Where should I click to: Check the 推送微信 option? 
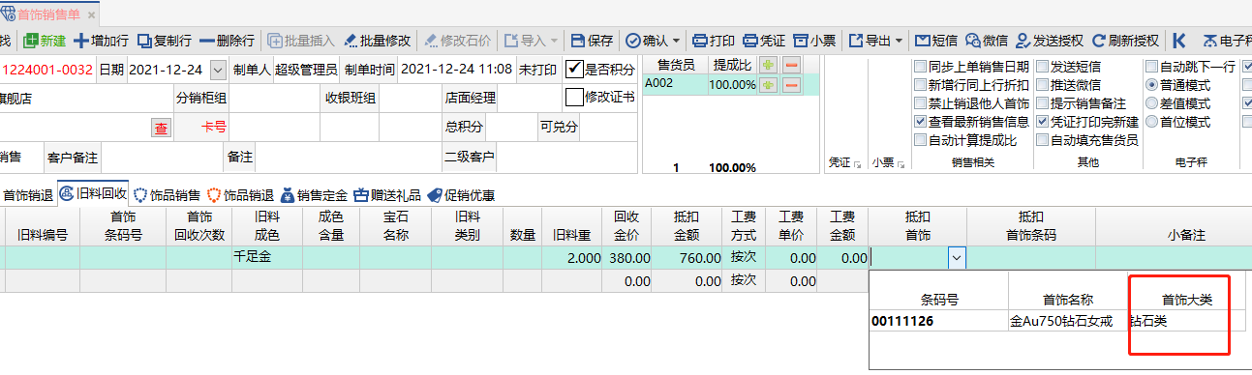[x=1042, y=85]
